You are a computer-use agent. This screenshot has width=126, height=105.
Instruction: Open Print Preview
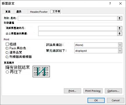coord(93,91)
